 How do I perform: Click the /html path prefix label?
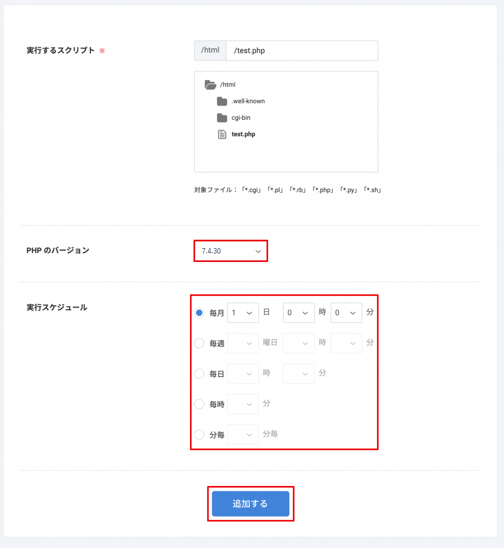pyautogui.click(x=210, y=50)
